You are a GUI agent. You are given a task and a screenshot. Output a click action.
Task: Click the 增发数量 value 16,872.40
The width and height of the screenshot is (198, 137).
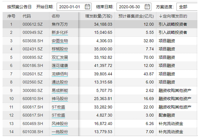103,124
